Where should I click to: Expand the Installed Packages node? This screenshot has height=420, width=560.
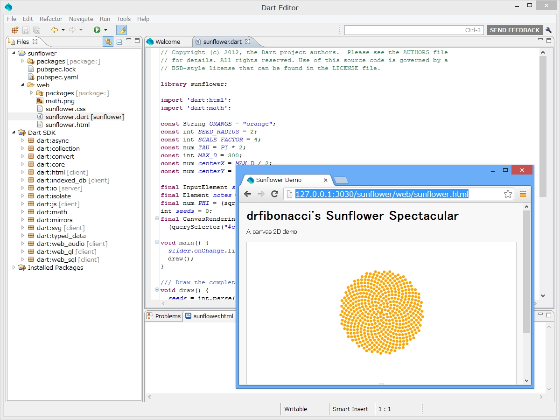click(14, 267)
